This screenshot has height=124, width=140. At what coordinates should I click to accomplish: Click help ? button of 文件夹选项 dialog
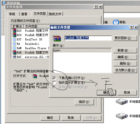tap(96, 7)
